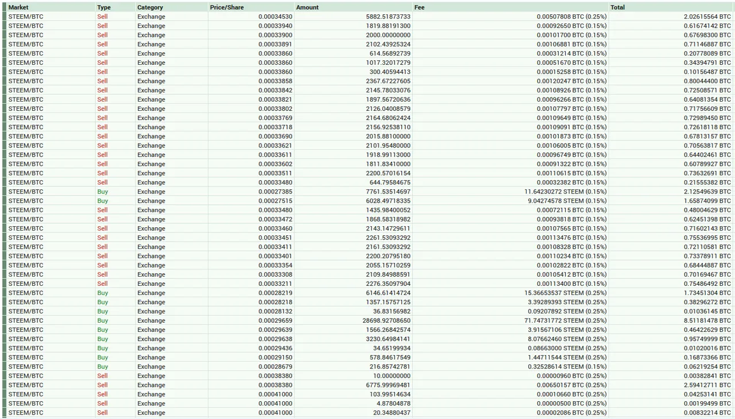Select amount 3230.64984141
This screenshot has width=735, height=419.
(388, 339)
